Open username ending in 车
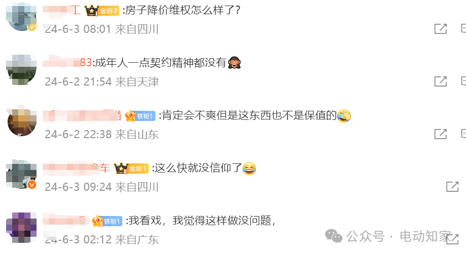466x255 pixels. pyautogui.click(x=76, y=168)
